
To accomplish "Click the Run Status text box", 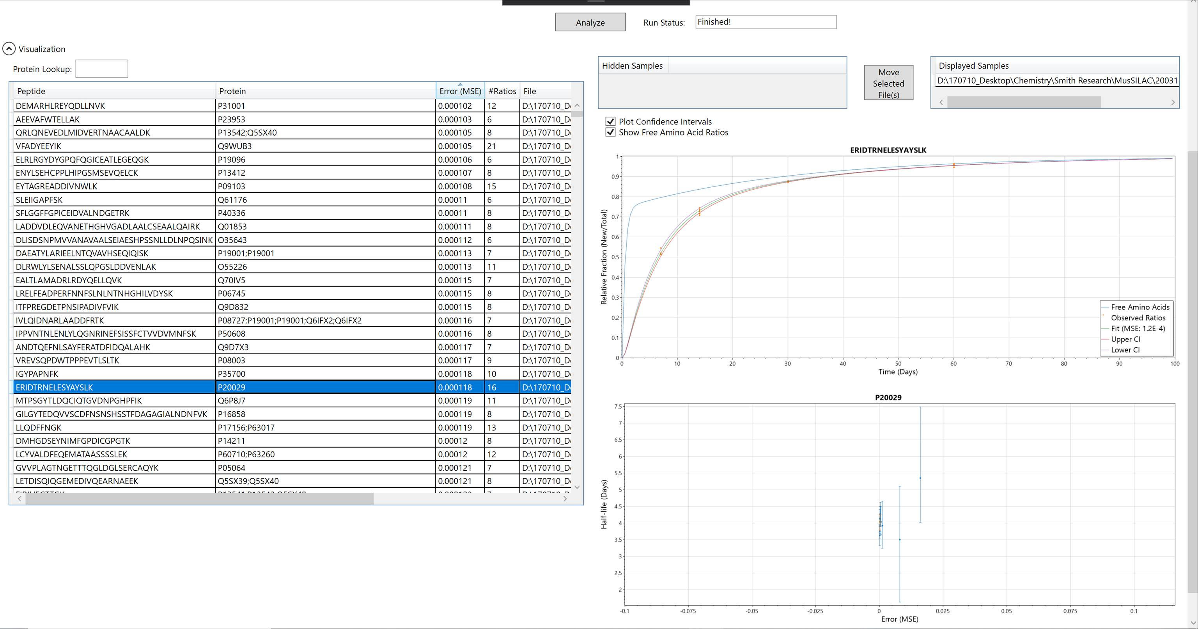I will tap(765, 21).
